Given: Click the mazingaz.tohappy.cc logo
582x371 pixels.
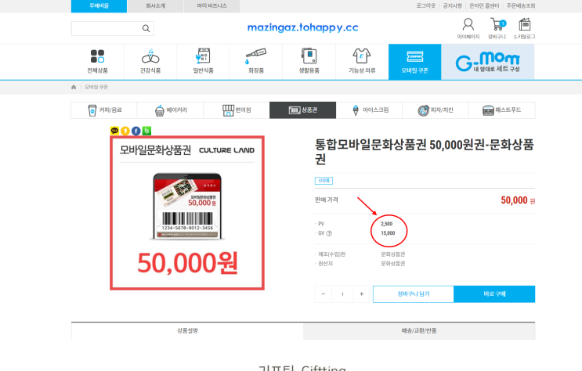Looking at the screenshot, I should click(x=302, y=27).
